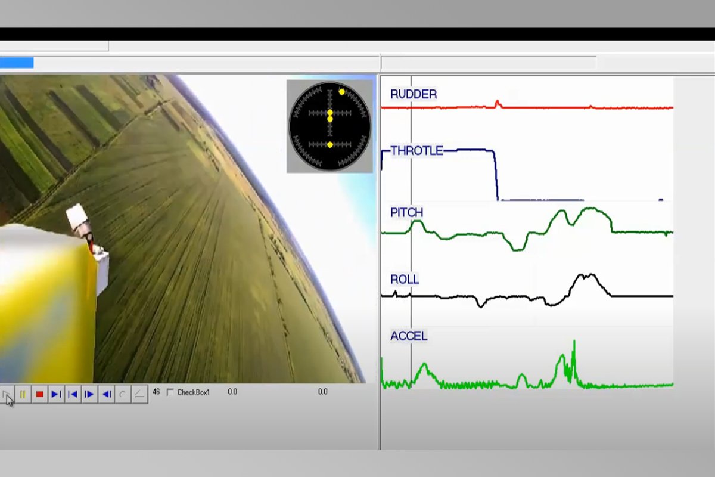
Task: Click the blue left arrow with leading bar
Action: click(73, 394)
